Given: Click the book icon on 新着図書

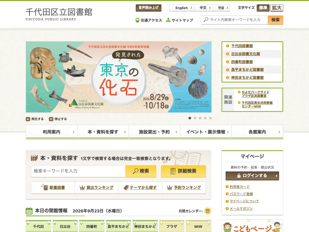Looking at the screenshot, I should click(45, 187).
